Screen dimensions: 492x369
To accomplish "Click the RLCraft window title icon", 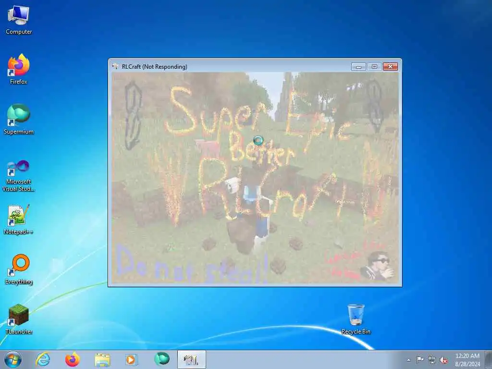I will pos(115,66).
